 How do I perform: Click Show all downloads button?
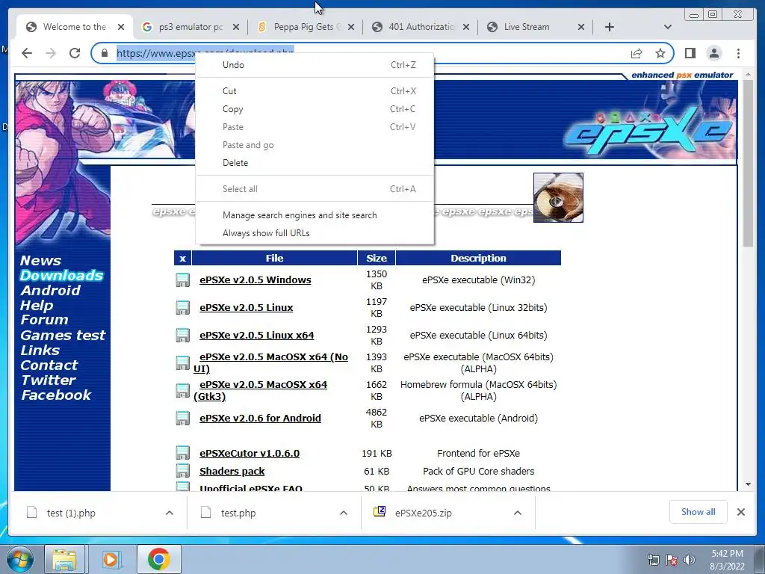(699, 512)
